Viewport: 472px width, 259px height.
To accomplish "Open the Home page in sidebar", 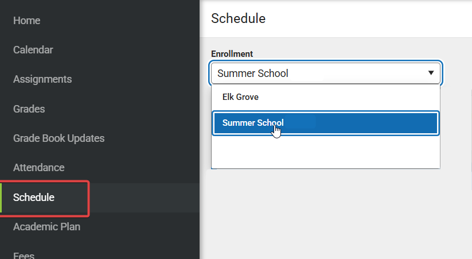I will click(x=26, y=21).
